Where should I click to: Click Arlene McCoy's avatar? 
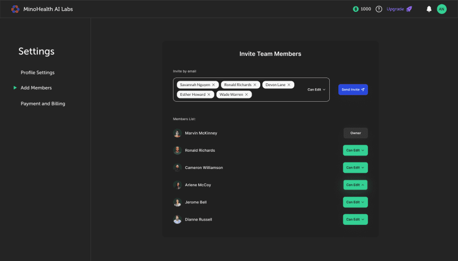[177, 185]
